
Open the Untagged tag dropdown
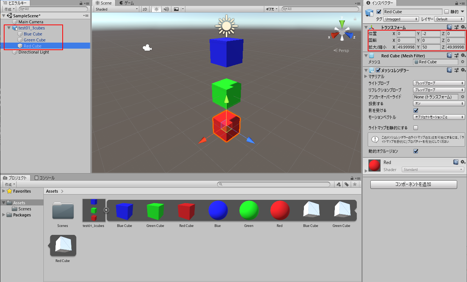[x=401, y=19]
